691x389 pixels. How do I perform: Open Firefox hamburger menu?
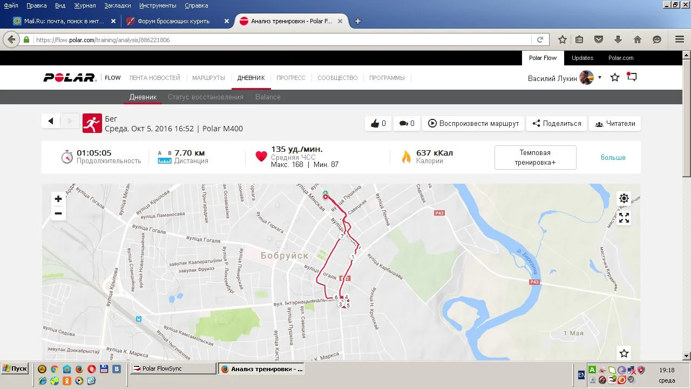pos(680,39)
